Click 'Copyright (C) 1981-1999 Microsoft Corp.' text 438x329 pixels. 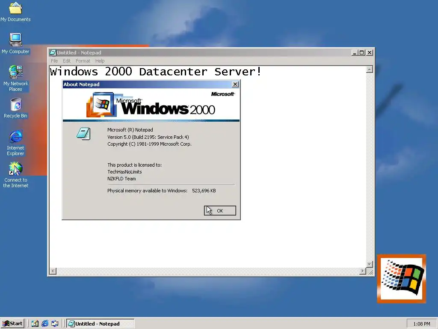click(149, 144)
